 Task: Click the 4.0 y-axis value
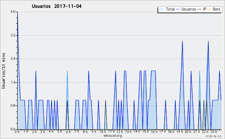[x=13, y=12]
